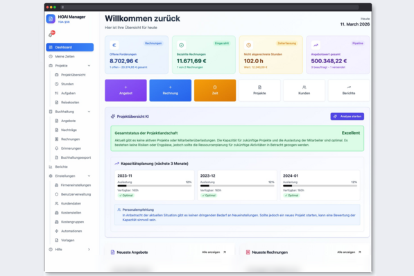Click the Neueste Angebote document icon
The width and height of the screenshot is (414, 276).
click(x=113, y=252)
